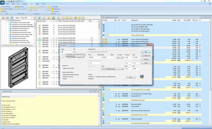The height and width of the screenshot is (129, 212).
Task: Click the Create block icon
Action: [2, 7]
